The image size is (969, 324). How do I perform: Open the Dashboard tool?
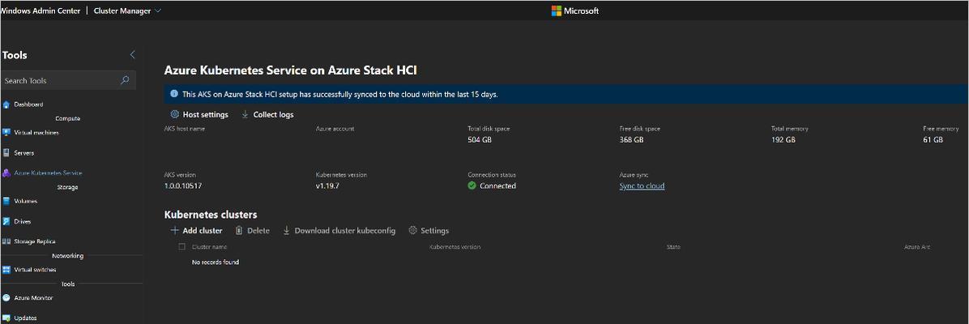(x=28, y=104)
